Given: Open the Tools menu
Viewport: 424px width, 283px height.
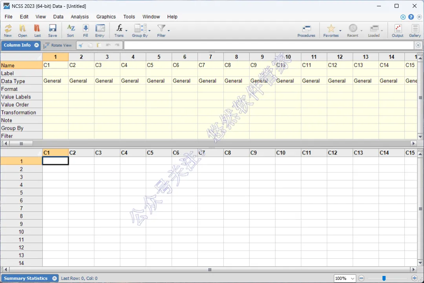Looking at the screenshot, I should tap(129, 17).
